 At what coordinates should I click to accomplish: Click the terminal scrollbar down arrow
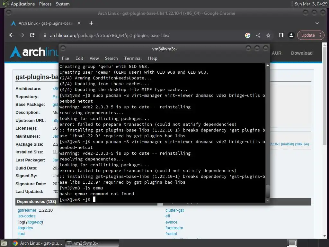tap(268, 201)
